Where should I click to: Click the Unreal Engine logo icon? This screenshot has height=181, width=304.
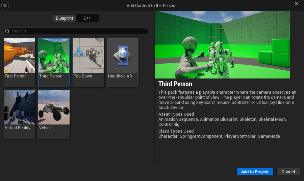tap(5, 5)
